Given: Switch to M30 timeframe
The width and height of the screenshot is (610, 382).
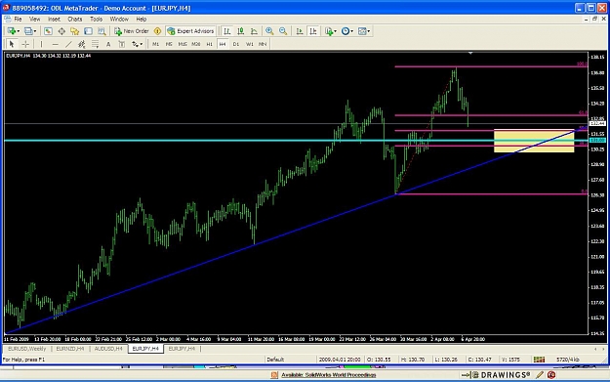Looking at the screenshot, I should [x=196, y=44].
